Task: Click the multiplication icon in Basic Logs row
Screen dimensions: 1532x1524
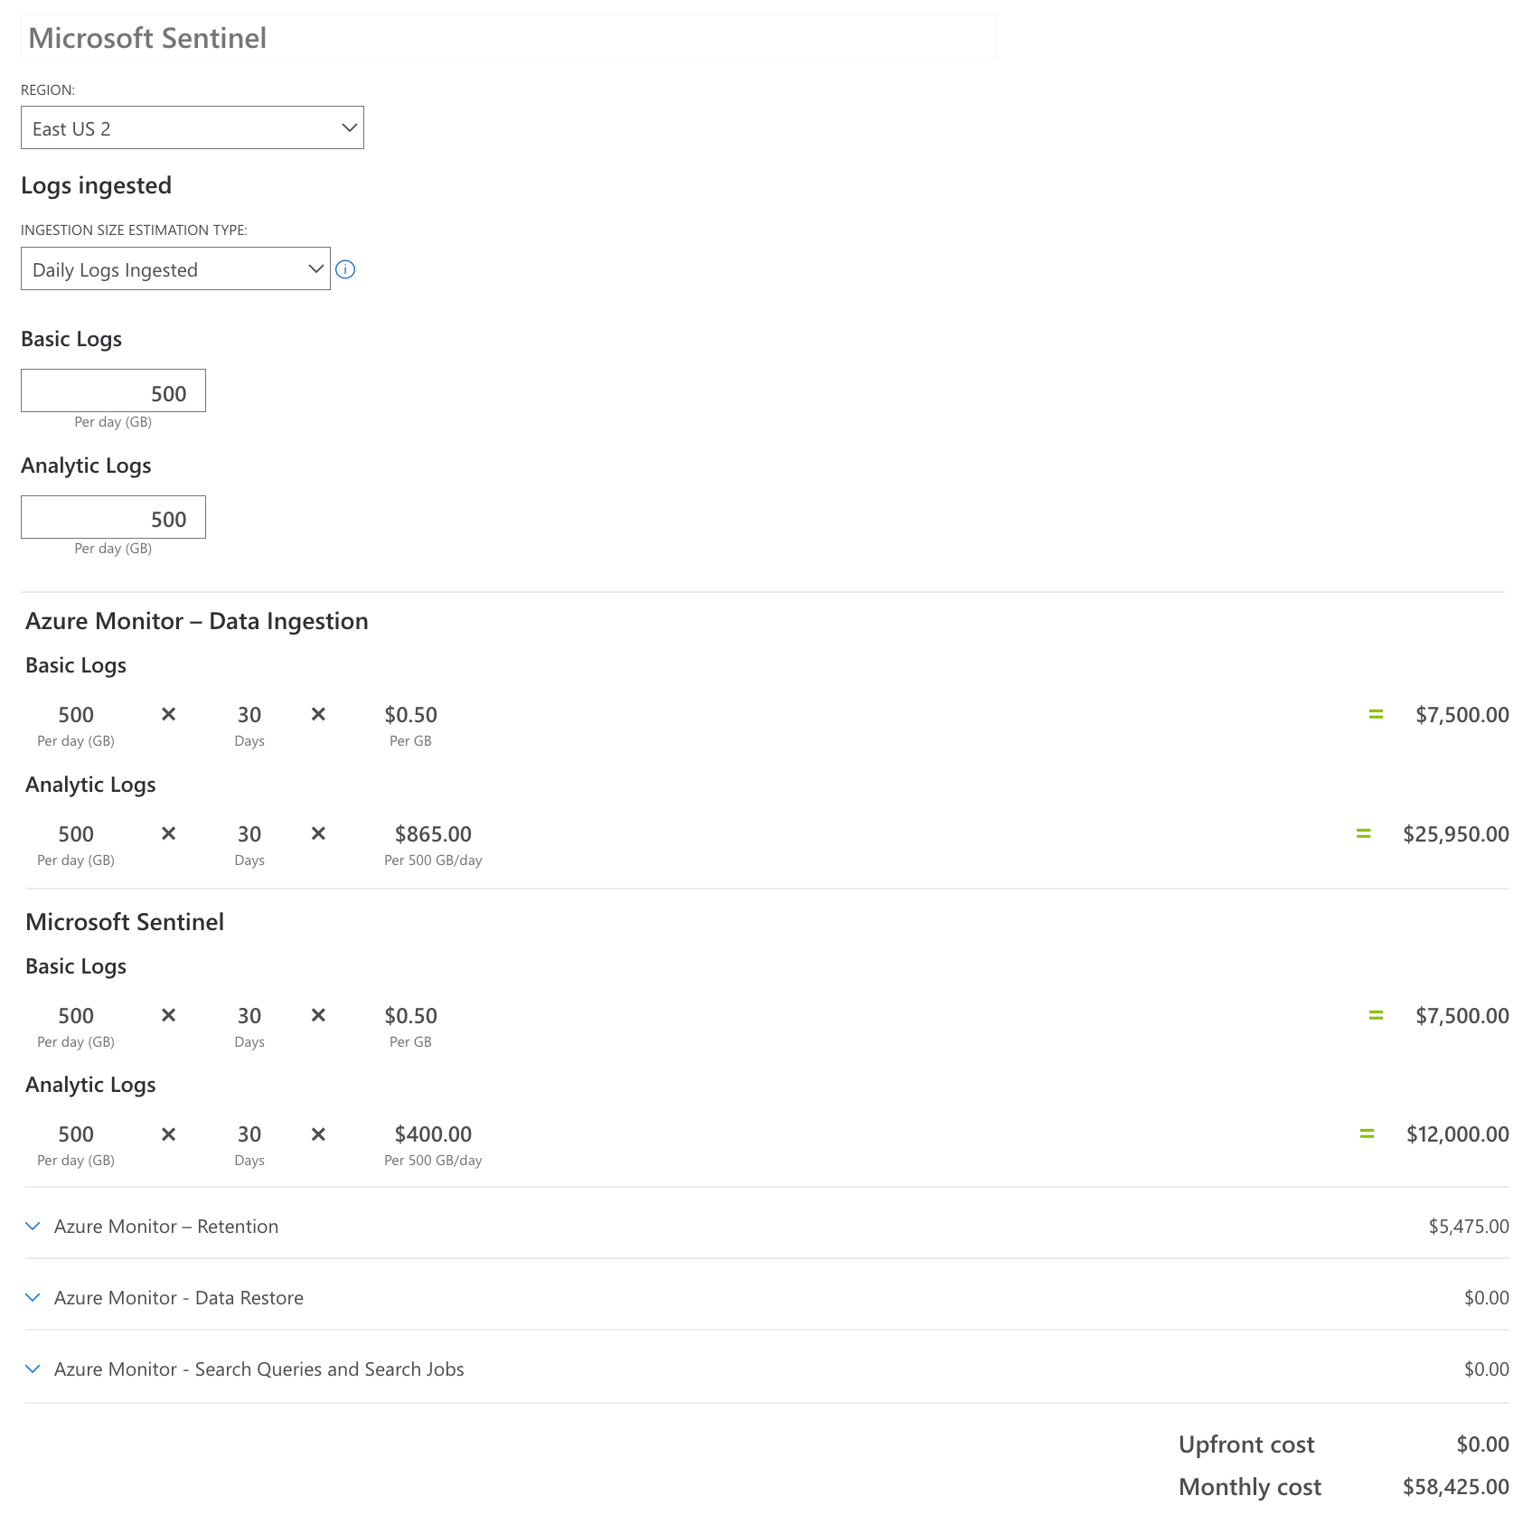Action: tap(168, 714)
